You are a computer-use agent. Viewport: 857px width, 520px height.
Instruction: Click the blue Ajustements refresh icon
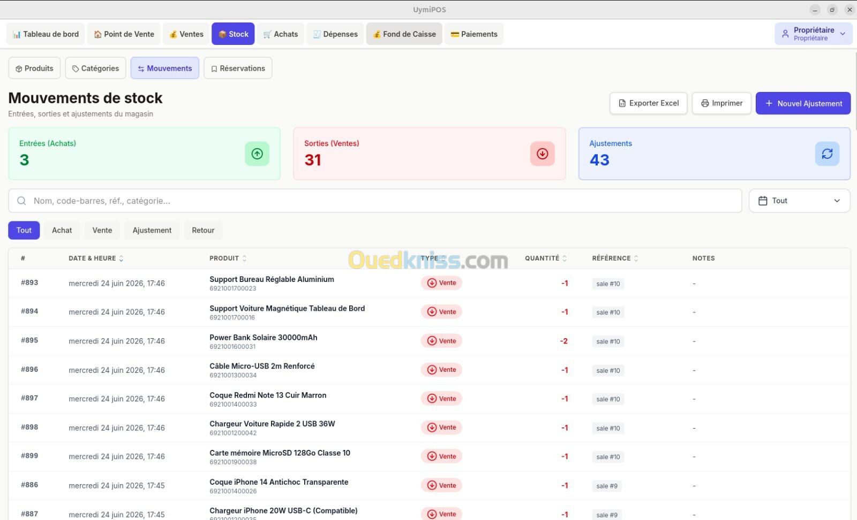pos(827,154)
